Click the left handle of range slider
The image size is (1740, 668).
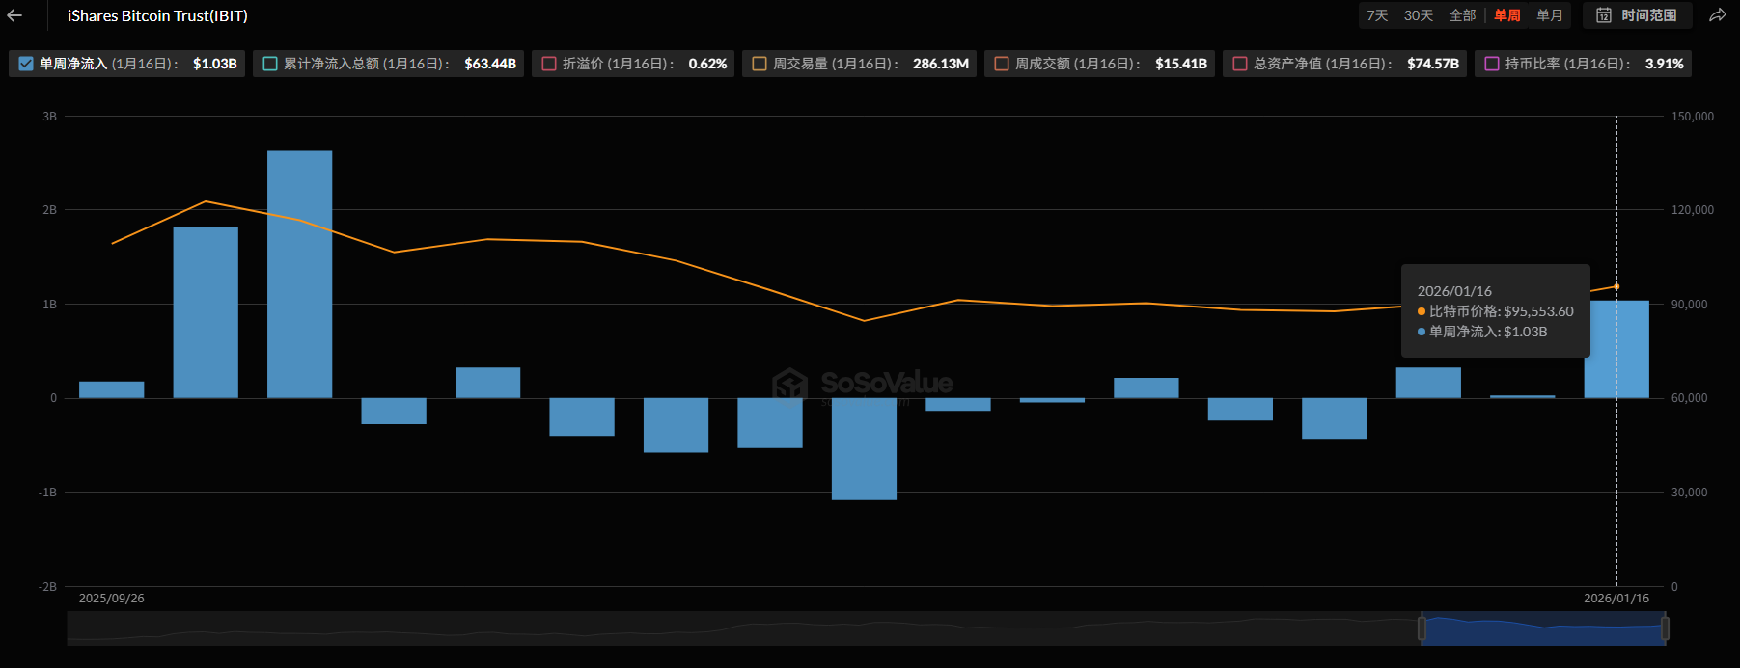(x=1422, y=628)
